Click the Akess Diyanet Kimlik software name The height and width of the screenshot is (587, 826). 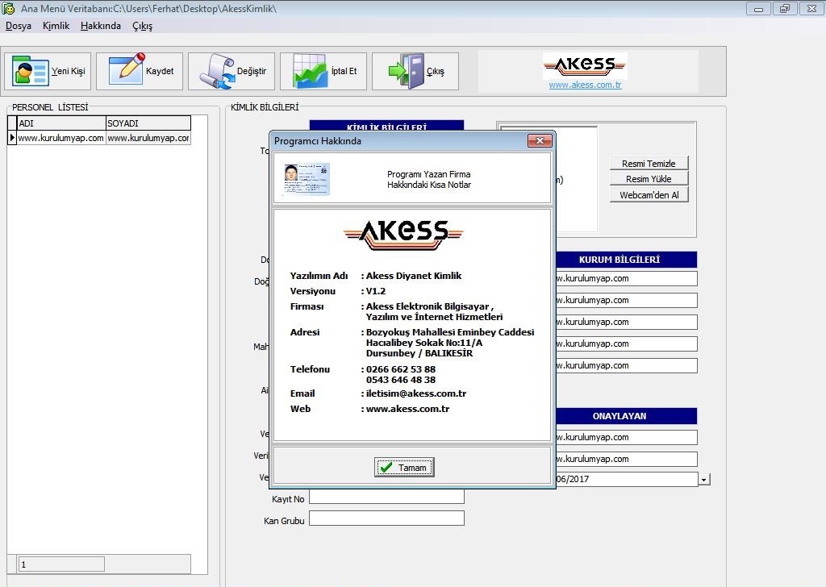pyautogui.click(x=414, y=275)
